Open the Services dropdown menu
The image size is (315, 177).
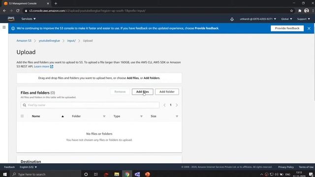pos(29,19)
